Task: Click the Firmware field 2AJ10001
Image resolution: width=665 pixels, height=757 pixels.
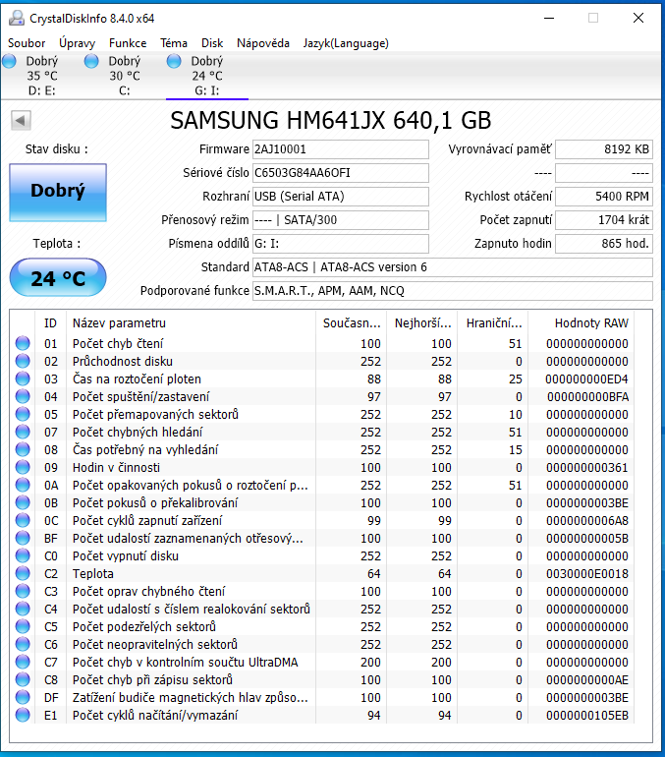Action: click(341, 149)
